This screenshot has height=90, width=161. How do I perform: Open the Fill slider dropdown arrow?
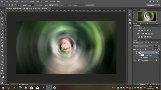pos(159,49)
